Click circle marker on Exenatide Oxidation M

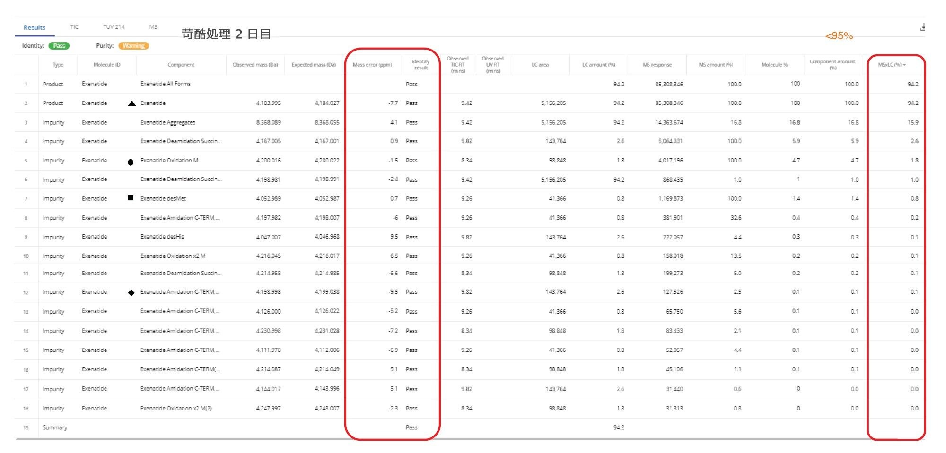click(x=131, y=162)
